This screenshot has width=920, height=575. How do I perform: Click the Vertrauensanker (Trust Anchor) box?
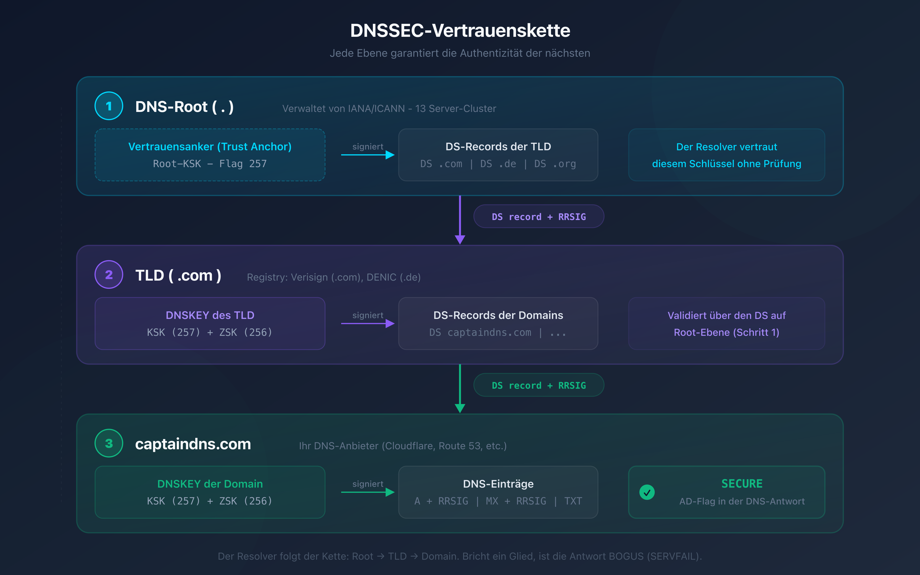(210, 155)
